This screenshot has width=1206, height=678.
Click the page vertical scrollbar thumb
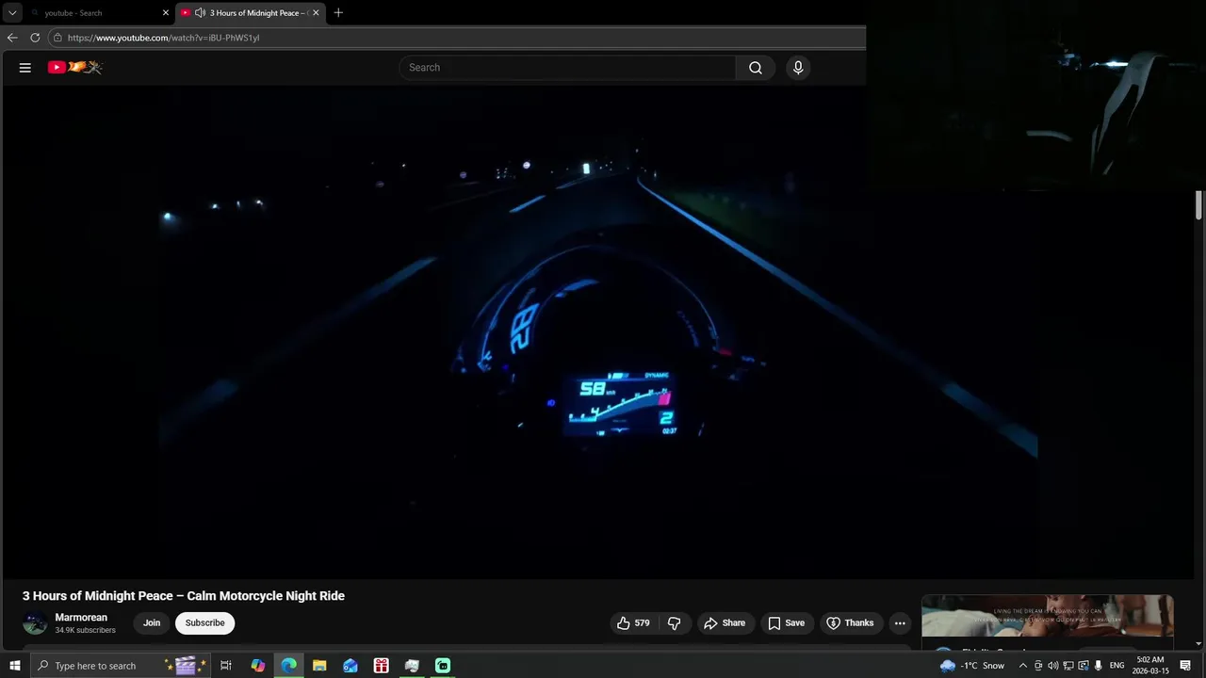click(x=1199, y=205)
